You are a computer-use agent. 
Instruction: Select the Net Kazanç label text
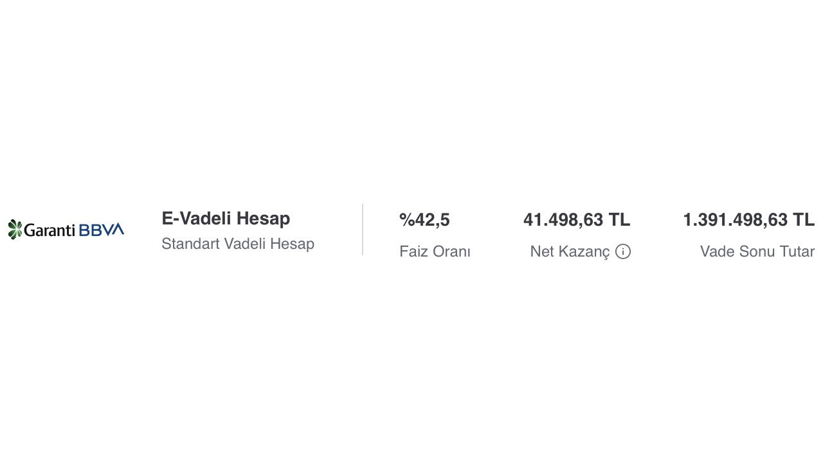569,251
